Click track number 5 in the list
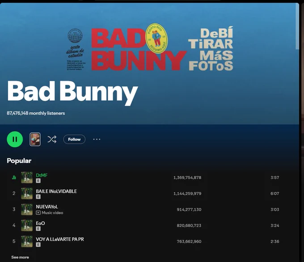The height and width of the screenshot is (262, 304). [x=14, y=241]
